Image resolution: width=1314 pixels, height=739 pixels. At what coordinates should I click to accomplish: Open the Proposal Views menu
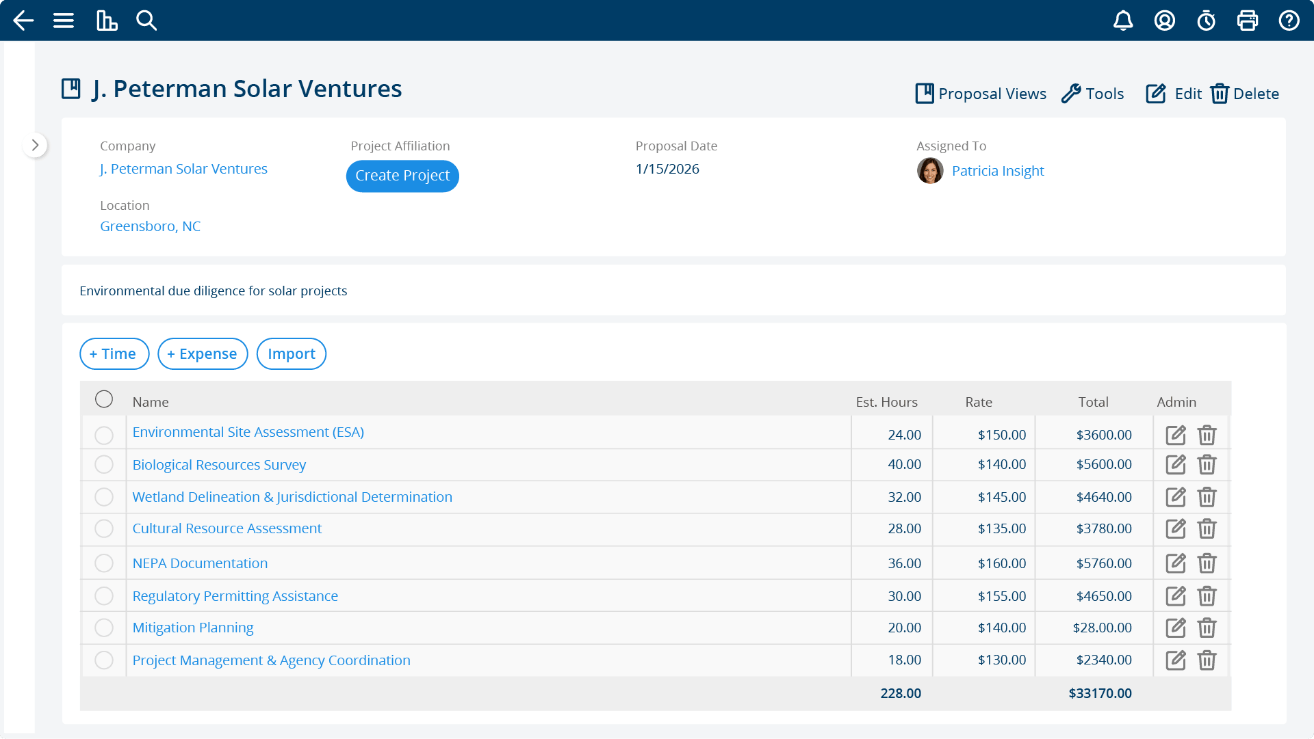981,94
